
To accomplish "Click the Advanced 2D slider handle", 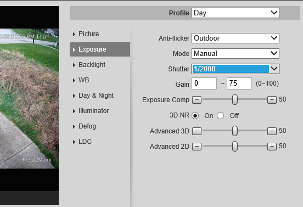I will click(x=235, y=146).
